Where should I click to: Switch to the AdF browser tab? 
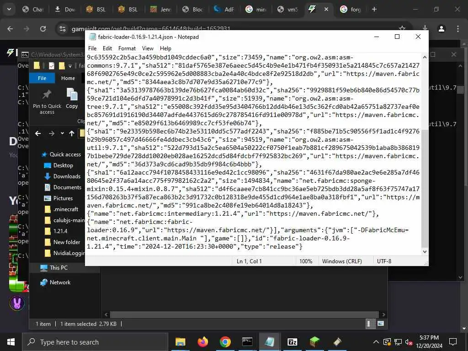(224, 10)
